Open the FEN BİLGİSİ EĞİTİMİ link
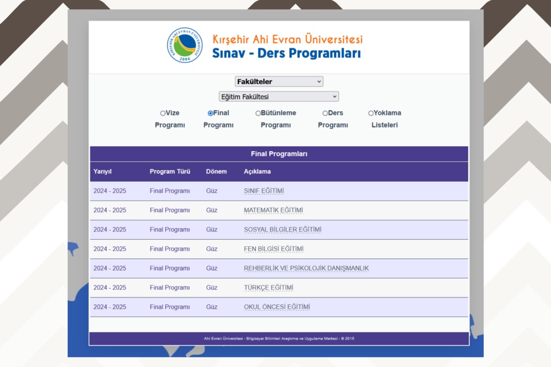551x367 pixels. tap(274, 249)
